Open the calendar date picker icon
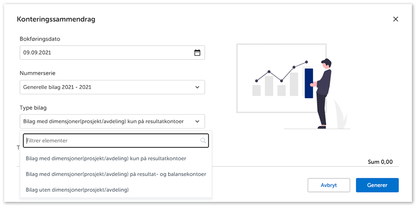This screenshot has width=416, height=206. [197, 53]
